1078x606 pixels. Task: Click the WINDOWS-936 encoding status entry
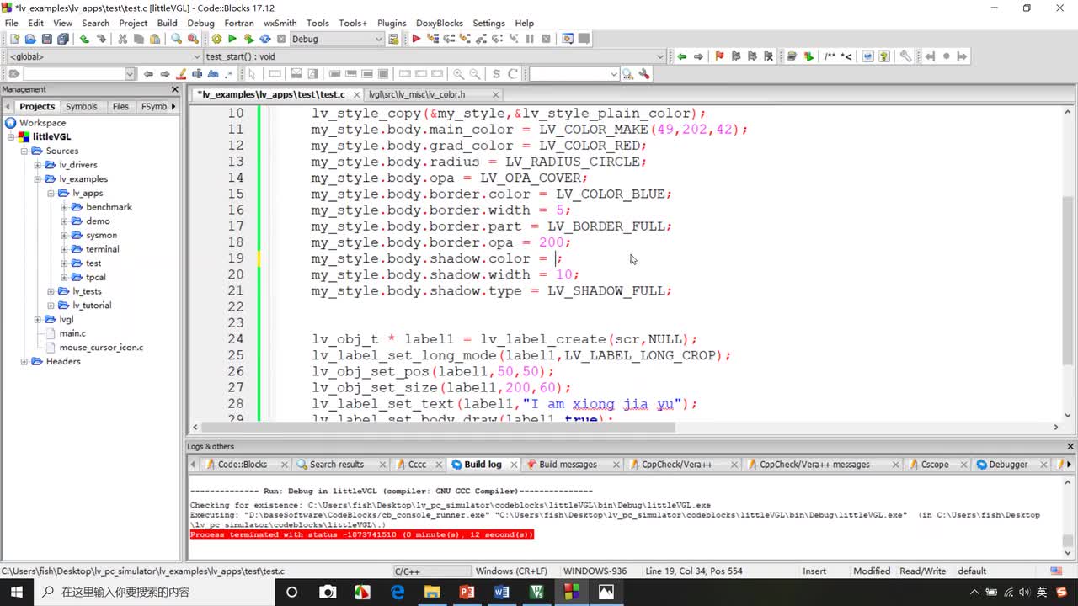click(x=595, y=571)
